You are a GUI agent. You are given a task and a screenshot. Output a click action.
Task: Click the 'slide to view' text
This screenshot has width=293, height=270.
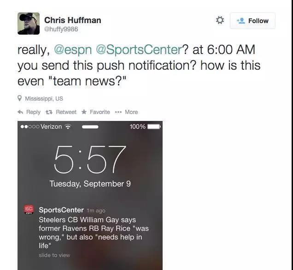tap(54, 255)
